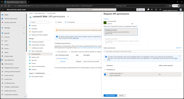The height and width of the screenshot is (99, 184).
Task: Open the User.Read permission link
Action: point(63,61)
